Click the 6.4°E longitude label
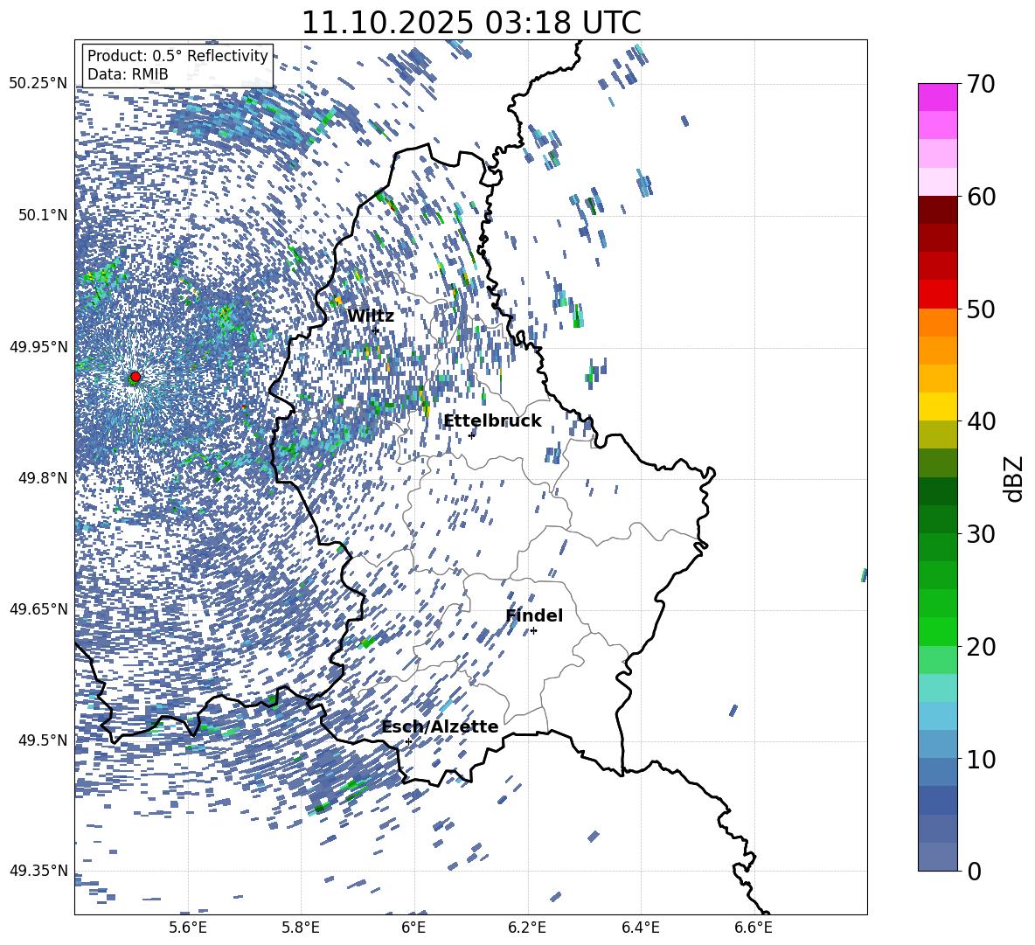 coord(640,928)
